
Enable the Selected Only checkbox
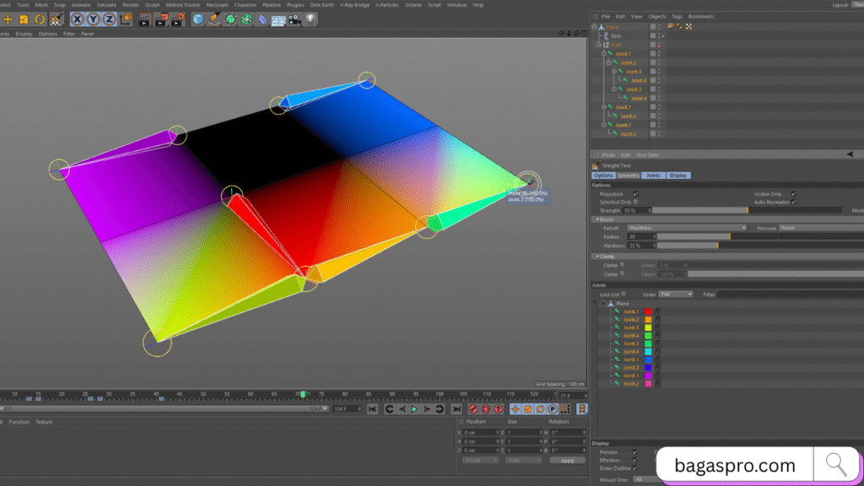[635, 202]
